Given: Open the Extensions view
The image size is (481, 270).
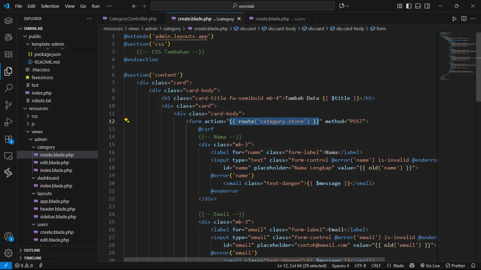Looking at the screenshot, I should pos(8,139).
